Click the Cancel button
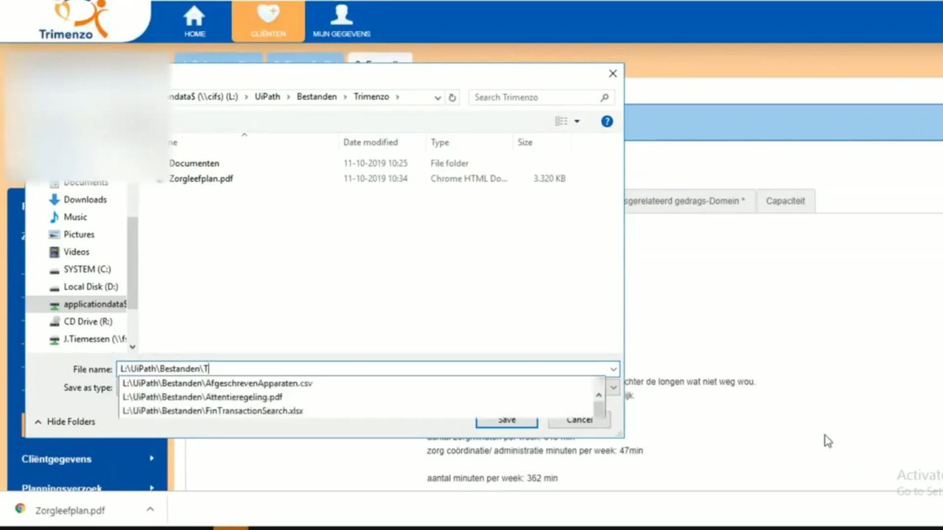The width and height of the screenshot is (943, 530). [579, 420]
